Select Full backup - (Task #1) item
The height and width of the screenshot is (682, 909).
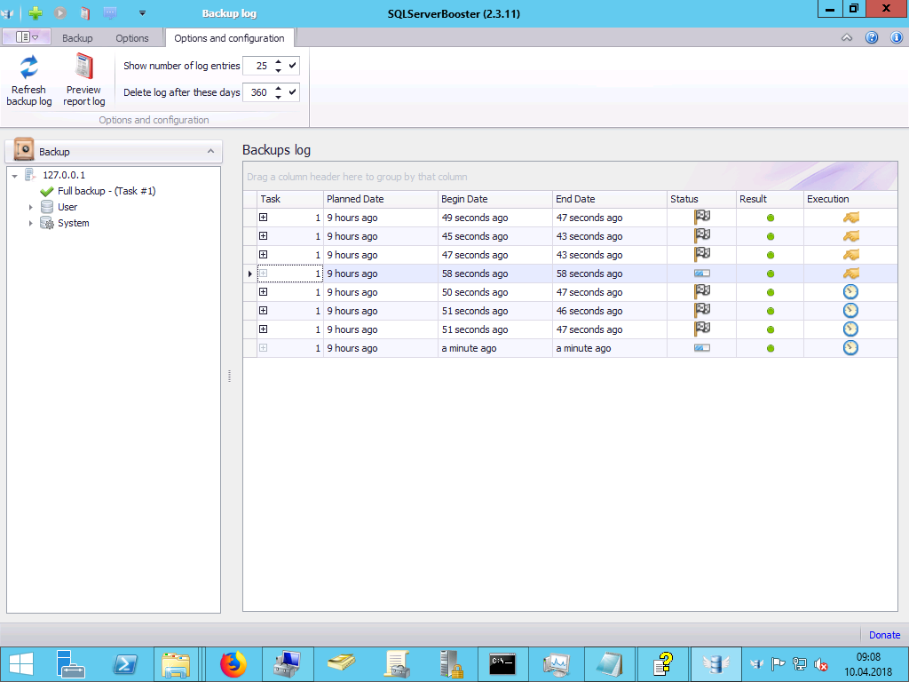[107, 191]
